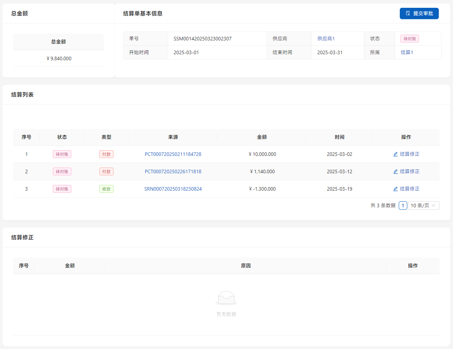The image size is (453, 349).
Task: Open source PCT000720250211184728 link
Action: point(173,154)
